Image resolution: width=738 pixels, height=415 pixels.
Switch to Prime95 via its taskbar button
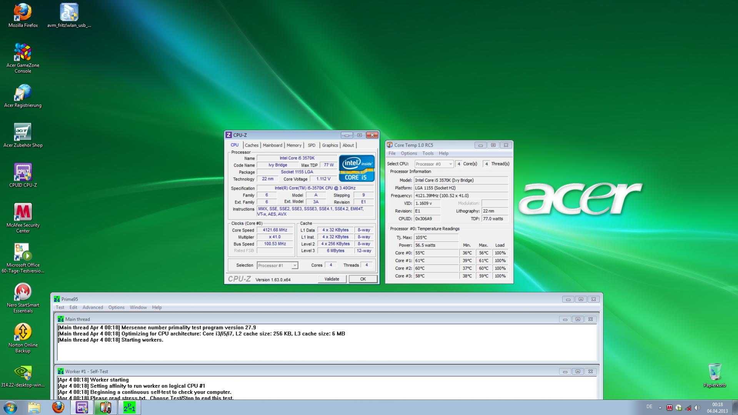(130, 407)
